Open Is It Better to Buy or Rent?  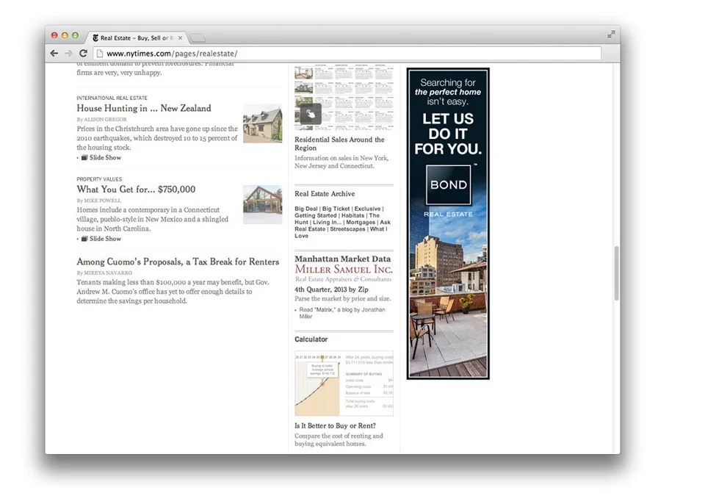pyautogui.click(x=335, y=425)
